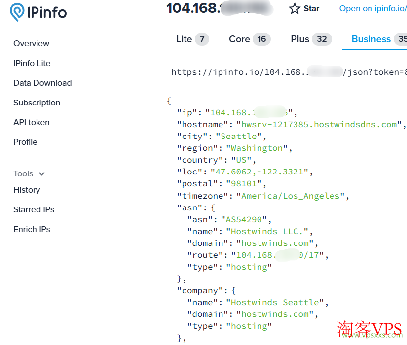407x345 pixels.
Task: Expand the Tools section chevron
Action: coord(41,174)
